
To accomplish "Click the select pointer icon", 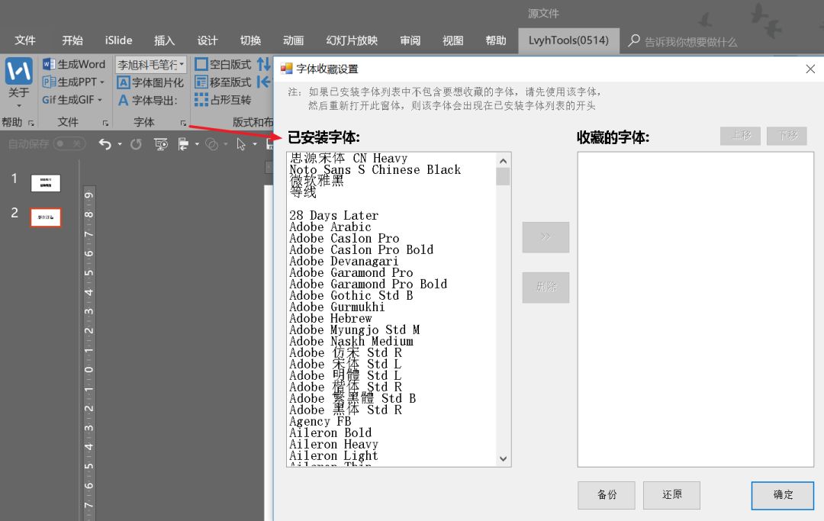I will 241,144.
